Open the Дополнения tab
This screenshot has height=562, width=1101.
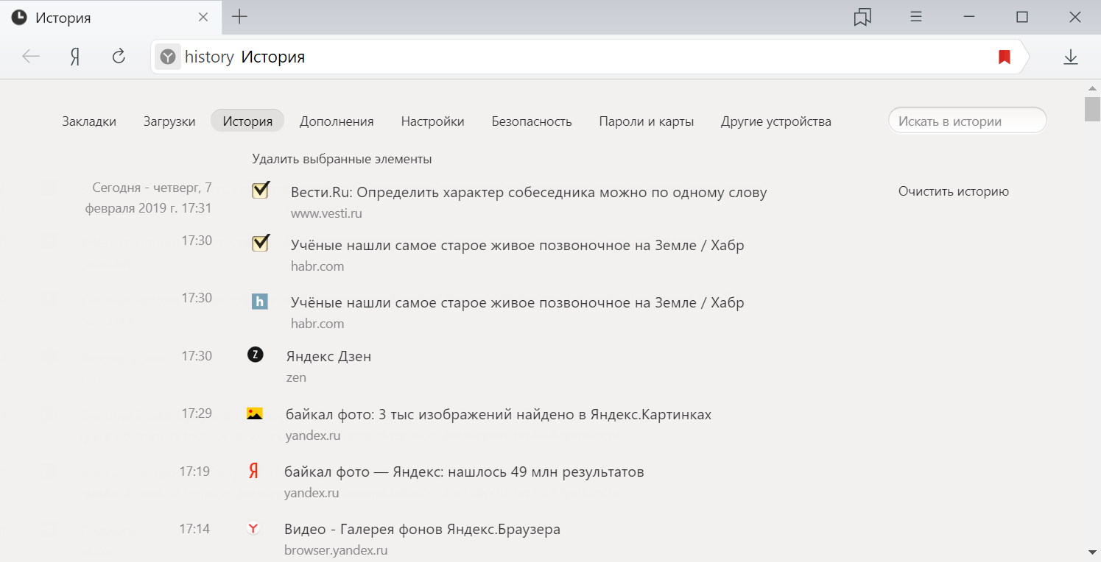click(337, 121)
